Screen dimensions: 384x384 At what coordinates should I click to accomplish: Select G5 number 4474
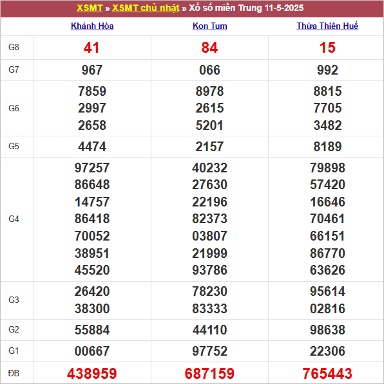tap(92, 147)
